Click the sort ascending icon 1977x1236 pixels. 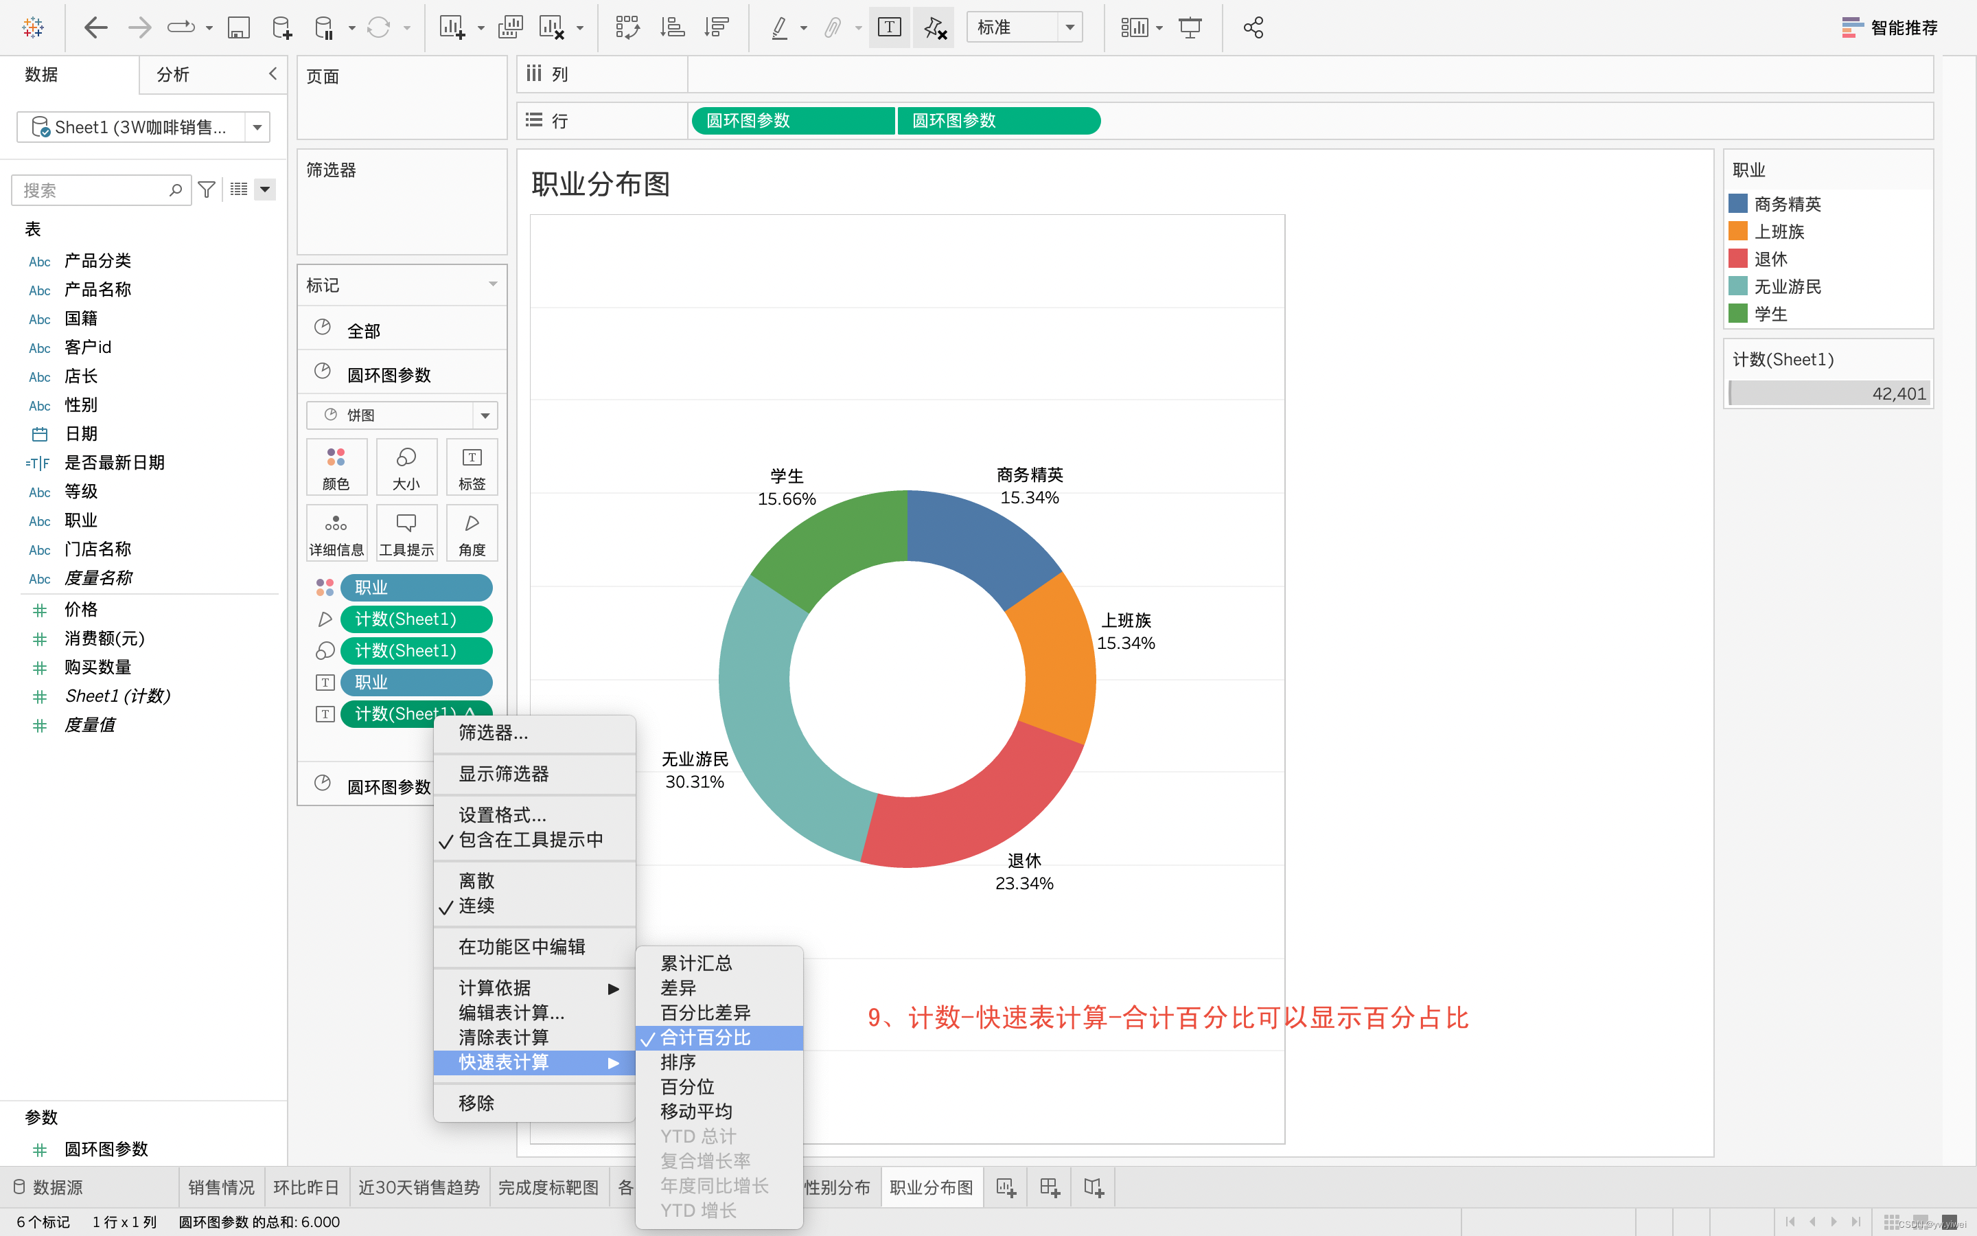pyautogui.click(x=671, y=27)
